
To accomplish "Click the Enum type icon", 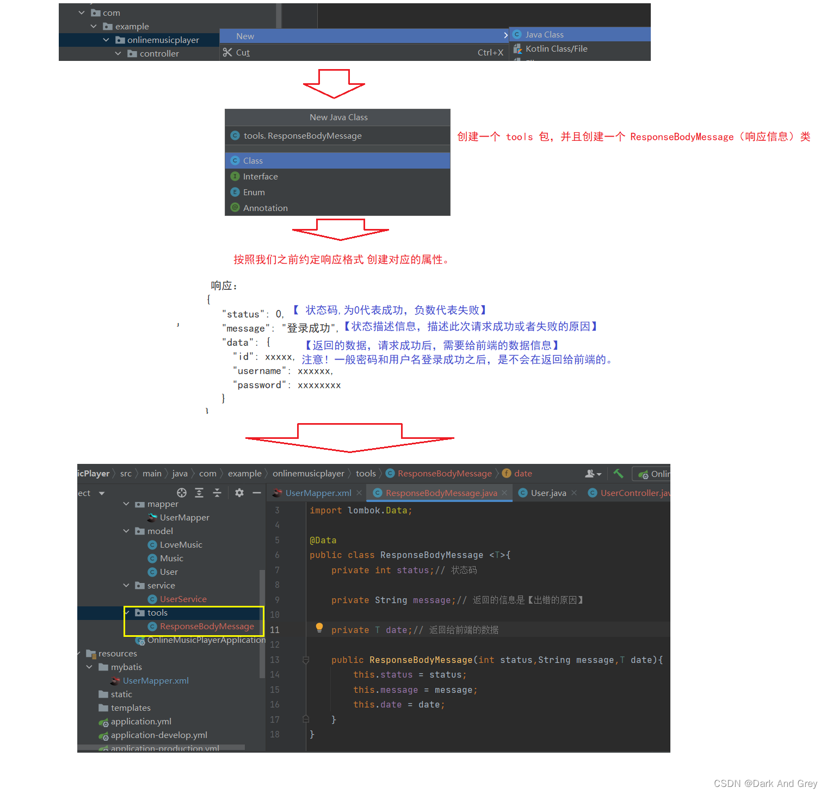I will pyautogui.click(x=235, y=192).
